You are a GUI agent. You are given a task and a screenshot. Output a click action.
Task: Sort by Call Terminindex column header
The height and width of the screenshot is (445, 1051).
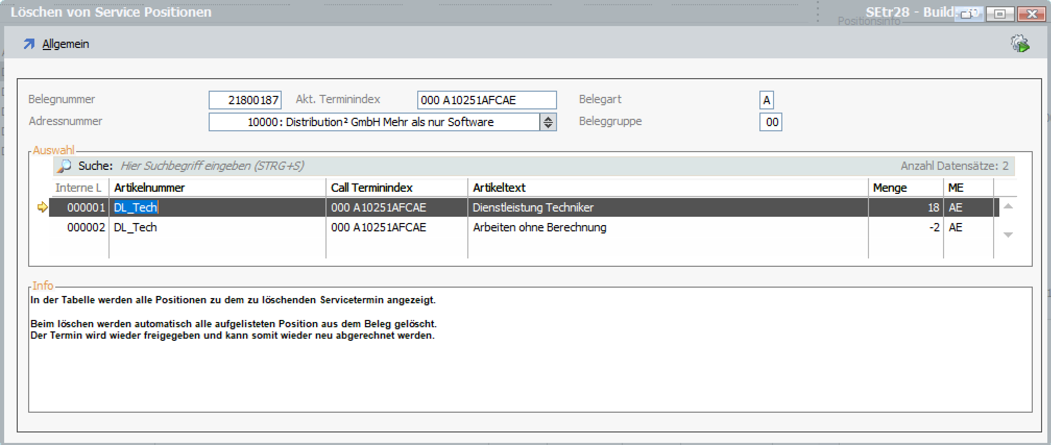[x=396, y=188]
